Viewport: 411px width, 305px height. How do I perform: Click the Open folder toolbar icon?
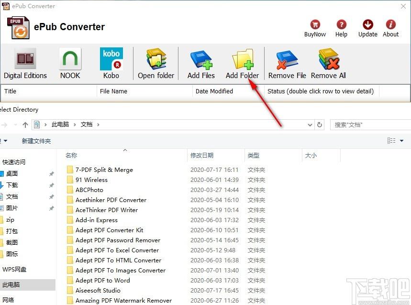click(156, 60)
